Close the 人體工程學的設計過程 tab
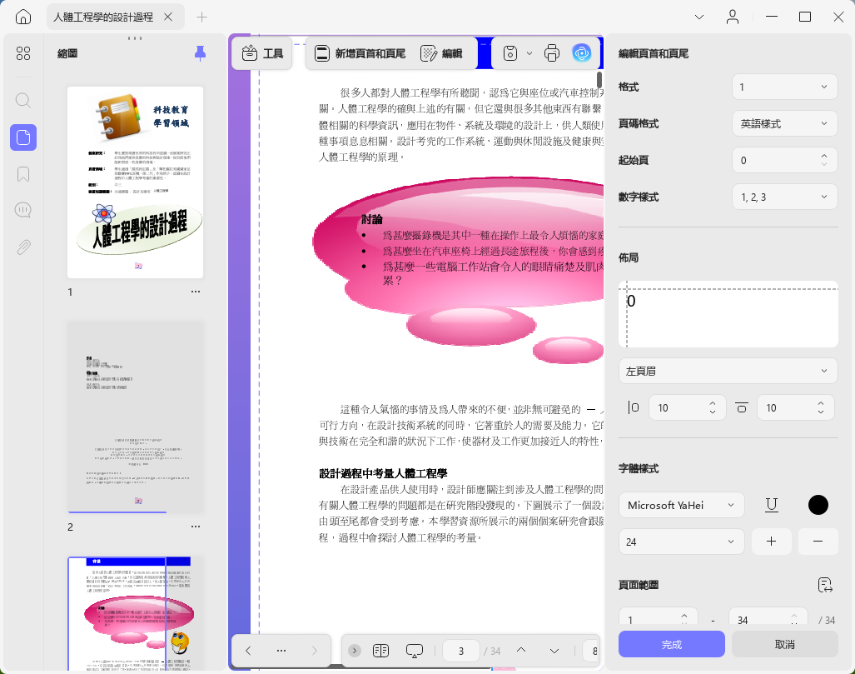Viewport: 855px width, 674px height. tap(168, 17)
